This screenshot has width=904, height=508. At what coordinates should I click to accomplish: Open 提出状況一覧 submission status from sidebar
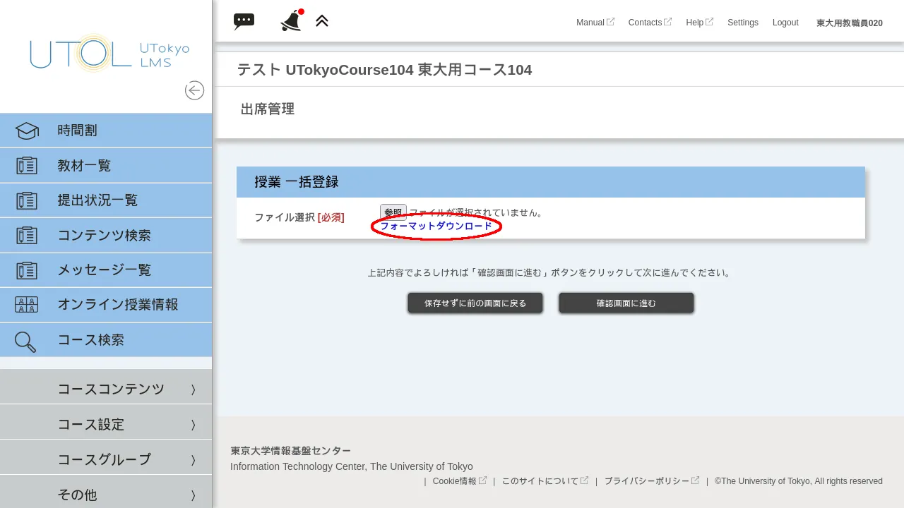(25, 200)
